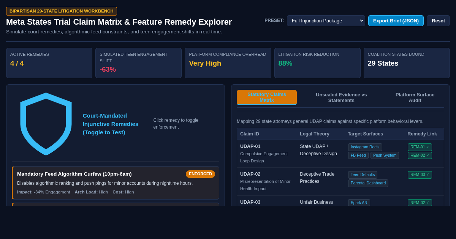This screenshot has width=456, height=239.
Task: Click the Platform Compliance Overhead card
Action: (228, 63)
